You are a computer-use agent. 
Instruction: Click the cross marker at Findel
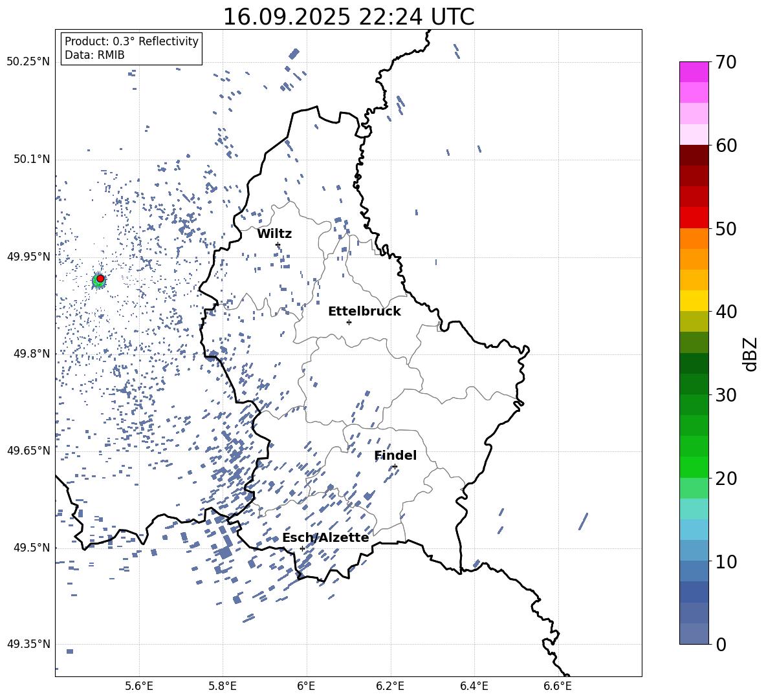tap(395, 467)
